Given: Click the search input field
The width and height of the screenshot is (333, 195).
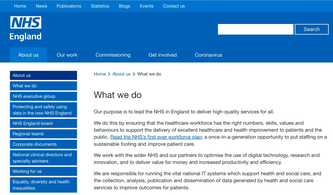Looking at the screenshot, I should click(256, 29).
